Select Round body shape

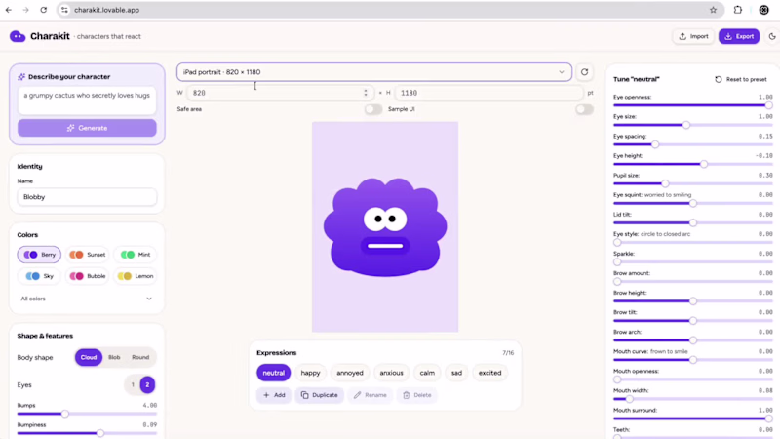click(x=140, y=357)
